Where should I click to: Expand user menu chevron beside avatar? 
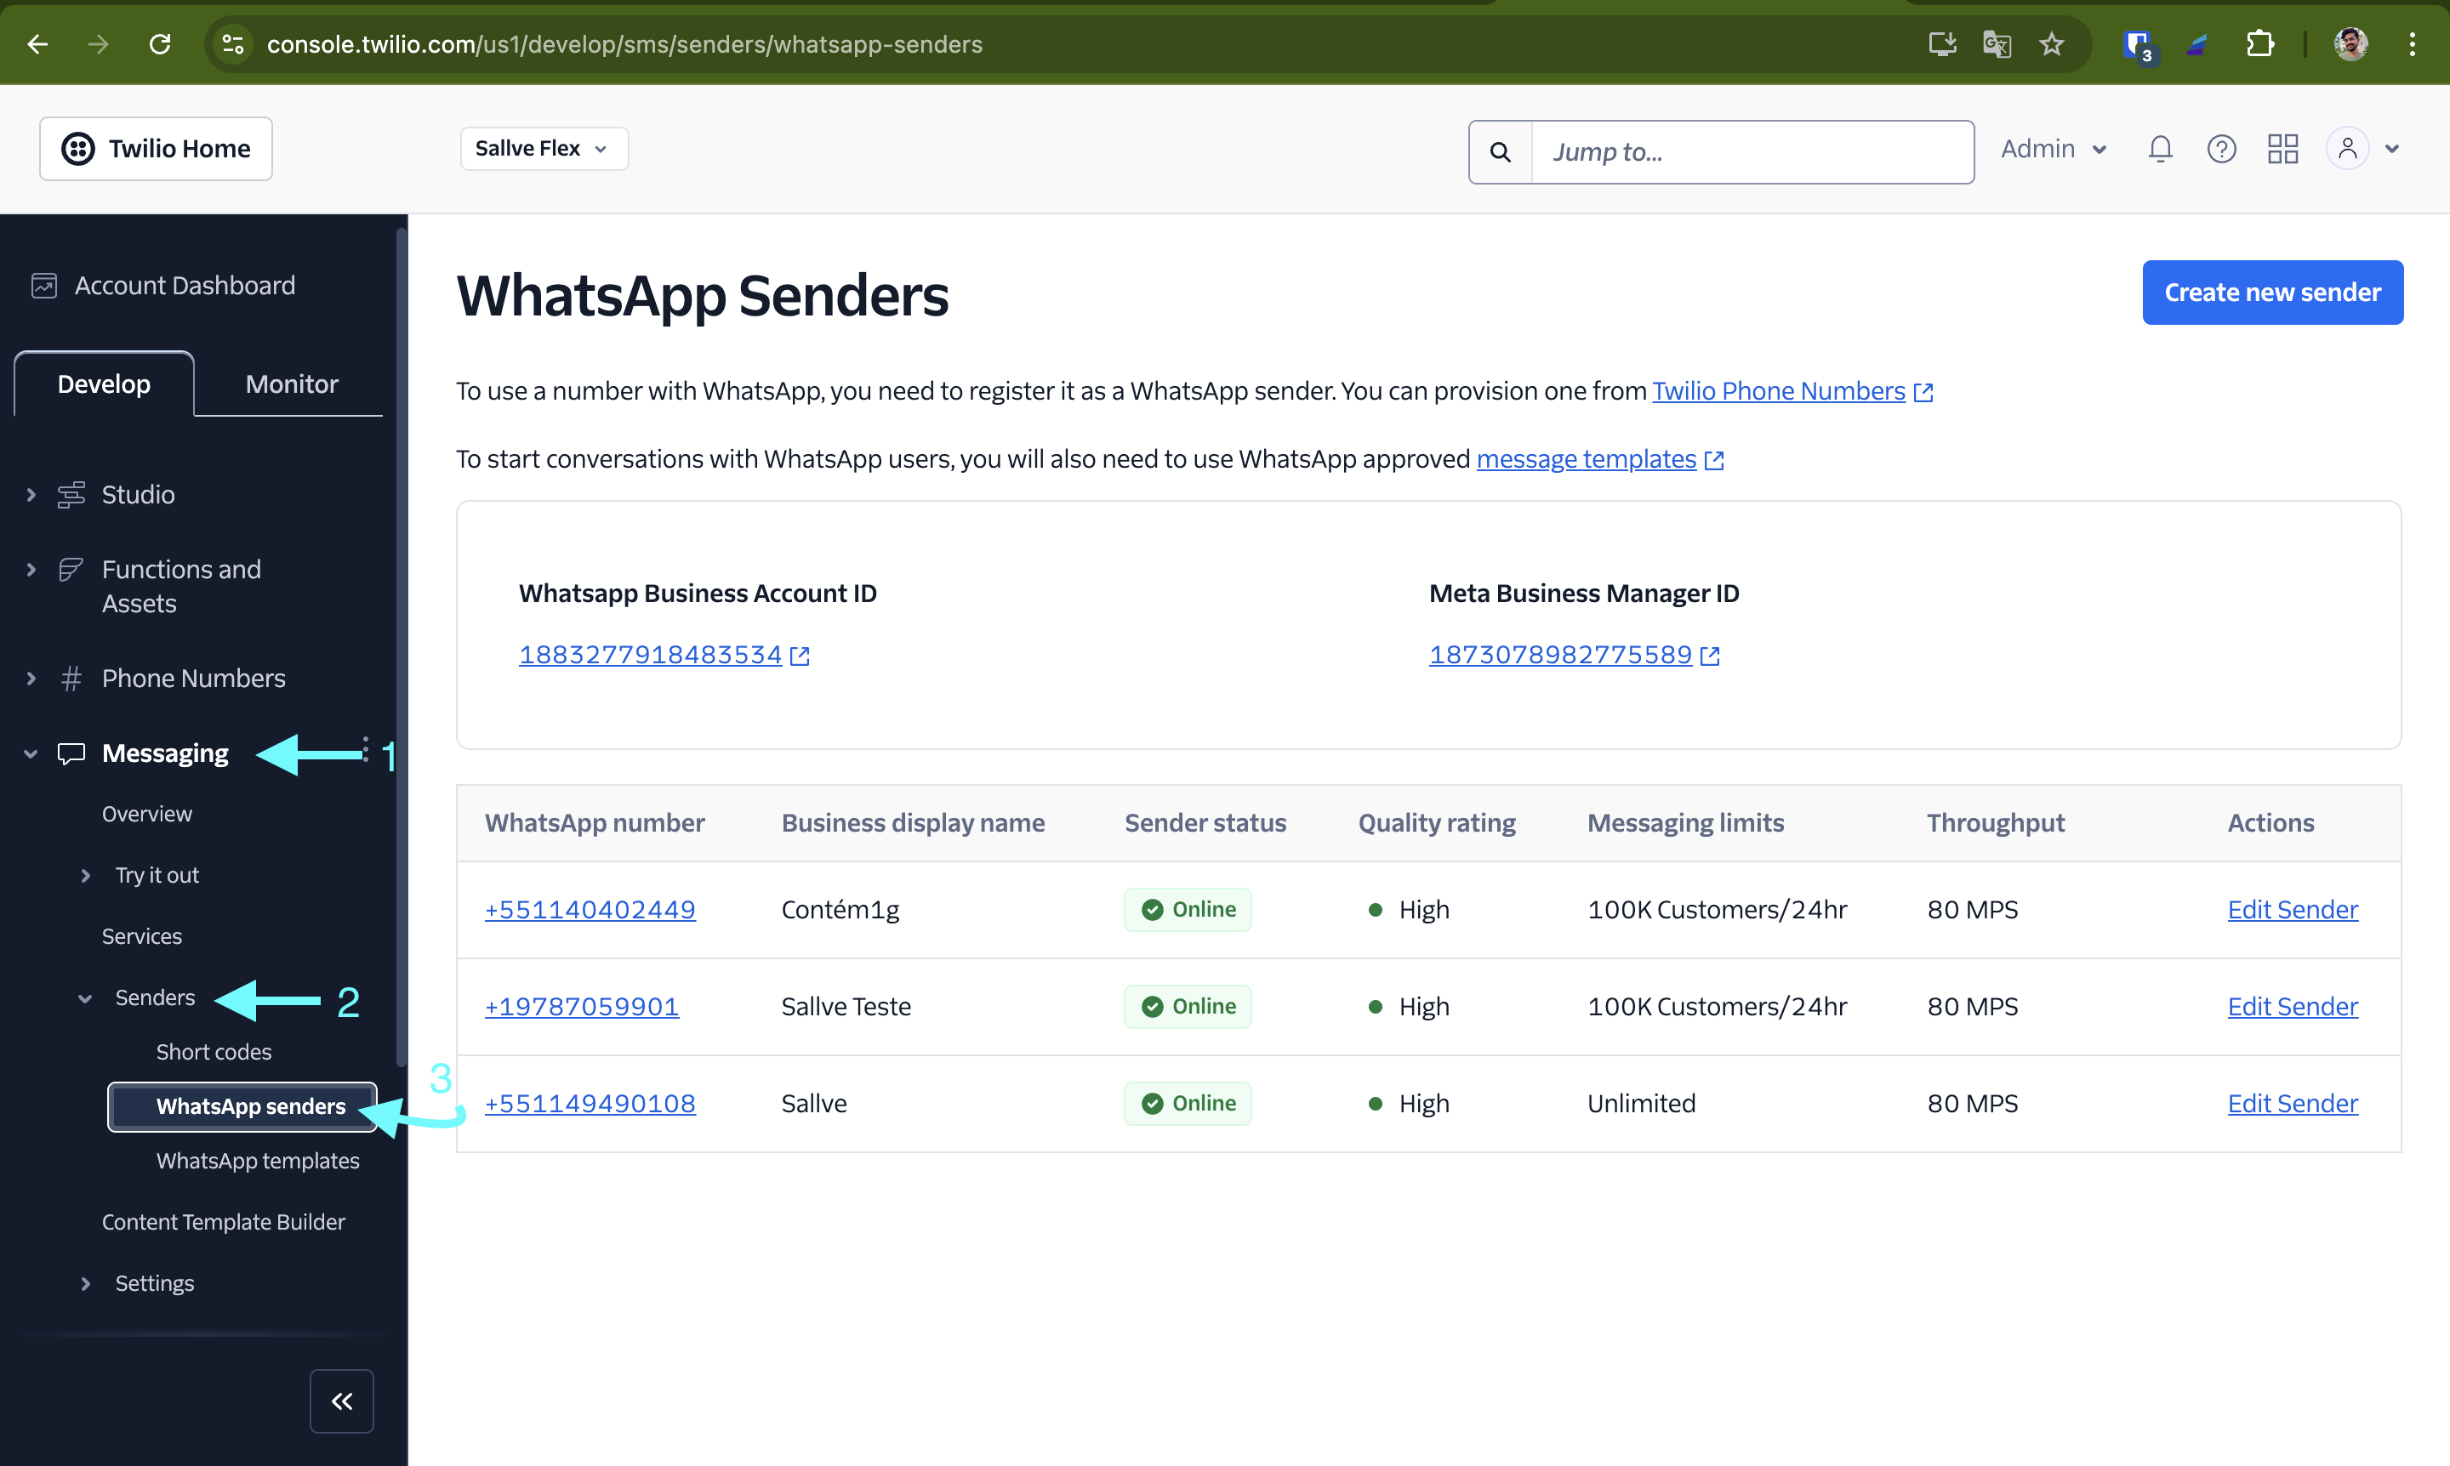pos(2393,149)
